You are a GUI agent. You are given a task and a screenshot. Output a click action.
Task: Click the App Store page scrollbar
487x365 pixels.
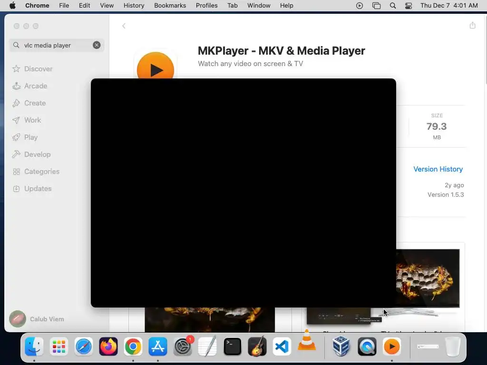click(485, 49)
